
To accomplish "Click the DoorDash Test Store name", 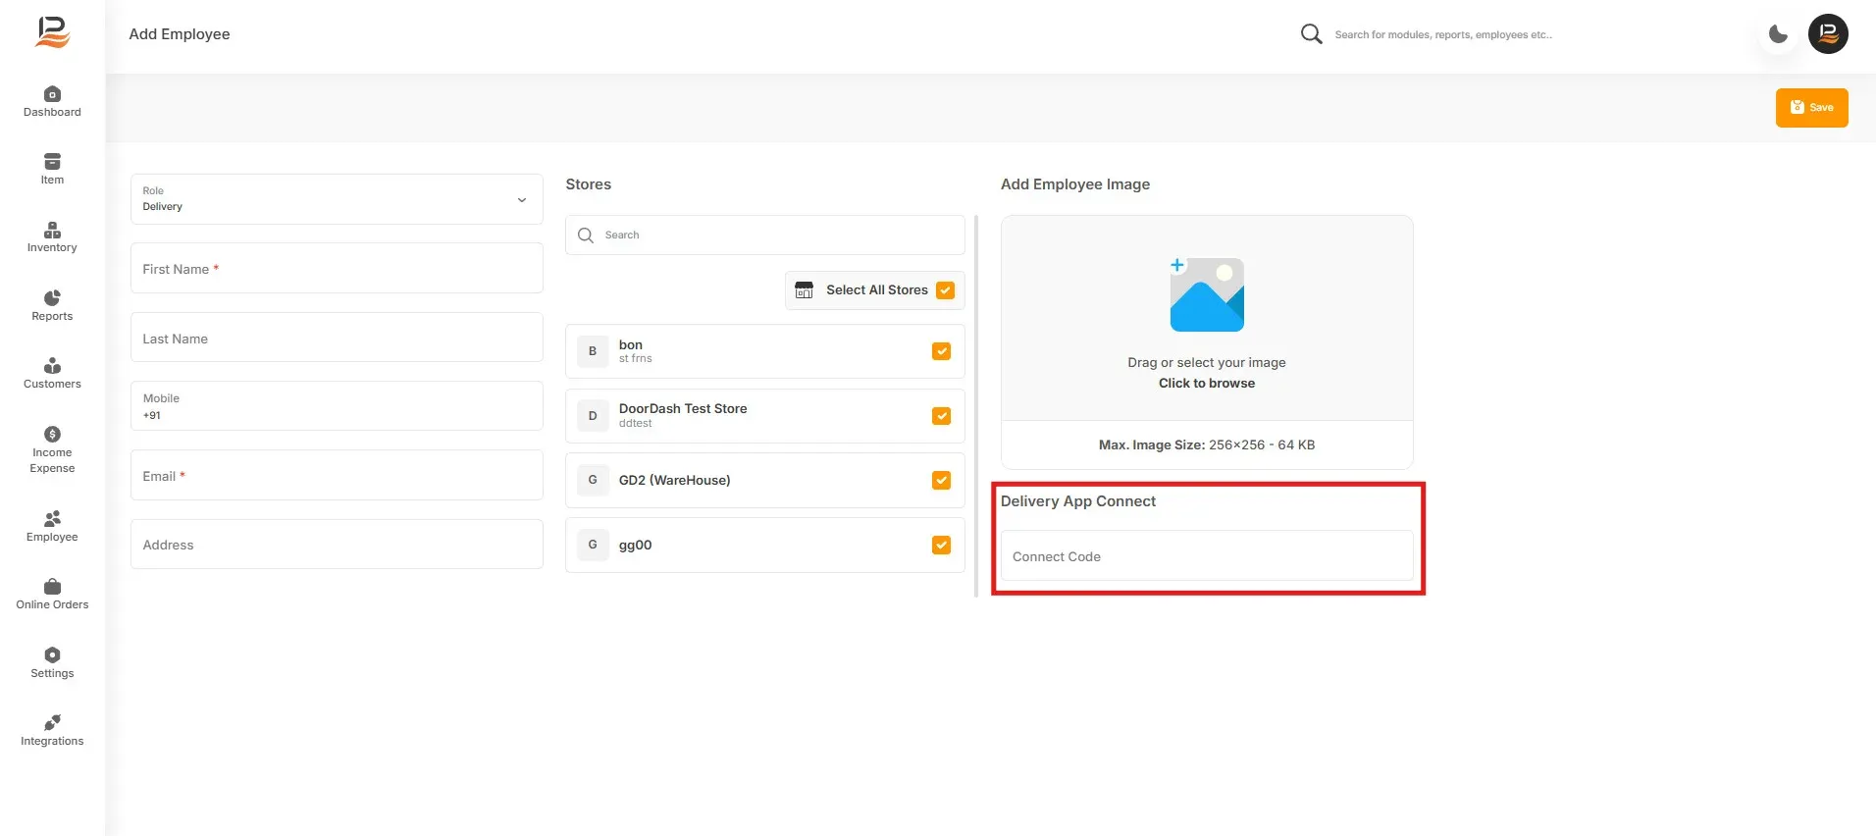I will 683,409.
